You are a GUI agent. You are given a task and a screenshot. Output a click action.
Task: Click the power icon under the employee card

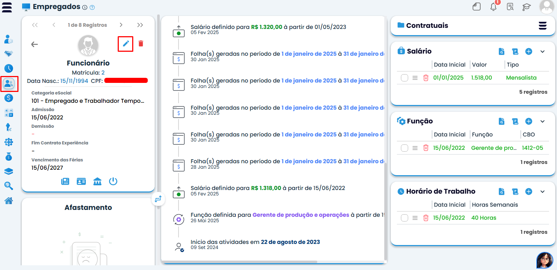[113, 181]
